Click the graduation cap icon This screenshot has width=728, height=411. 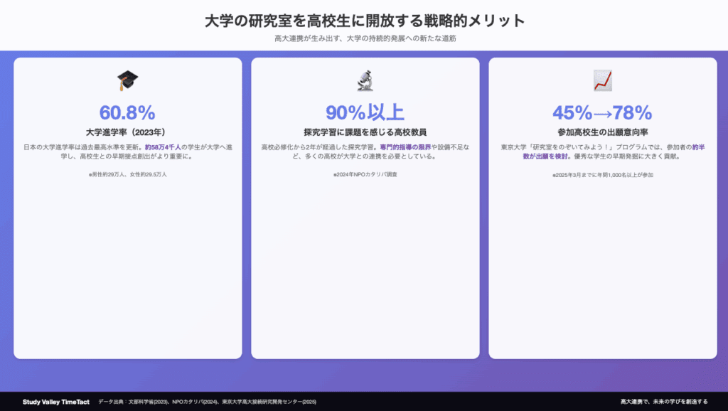[x=127, y=81]
